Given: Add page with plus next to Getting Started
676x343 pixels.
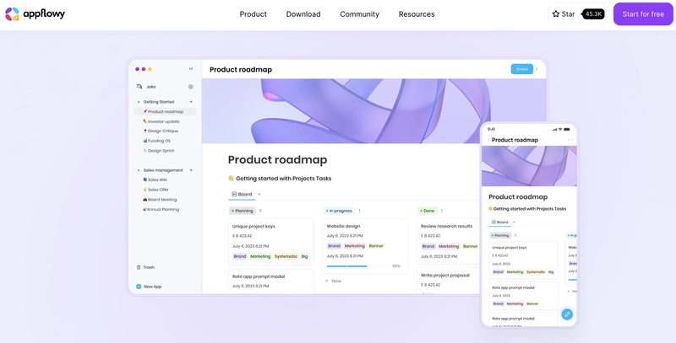Looking at the screenshot, I should click(x=191, y=102).
